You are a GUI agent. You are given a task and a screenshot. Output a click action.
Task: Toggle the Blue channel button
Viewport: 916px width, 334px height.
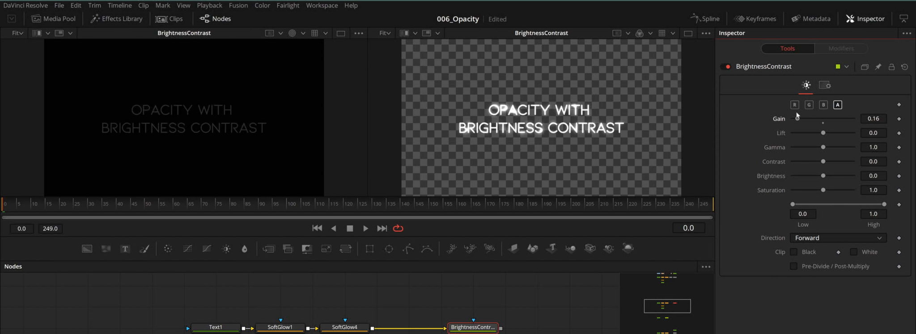[823, 104]
